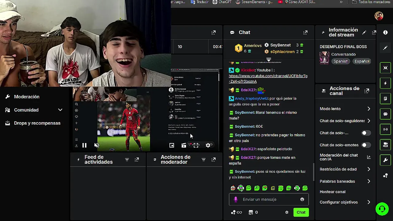
Task: Send message with green Chat button
Action: coord(301,212)
